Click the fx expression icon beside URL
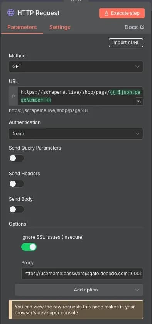 (x=14, y=96)
